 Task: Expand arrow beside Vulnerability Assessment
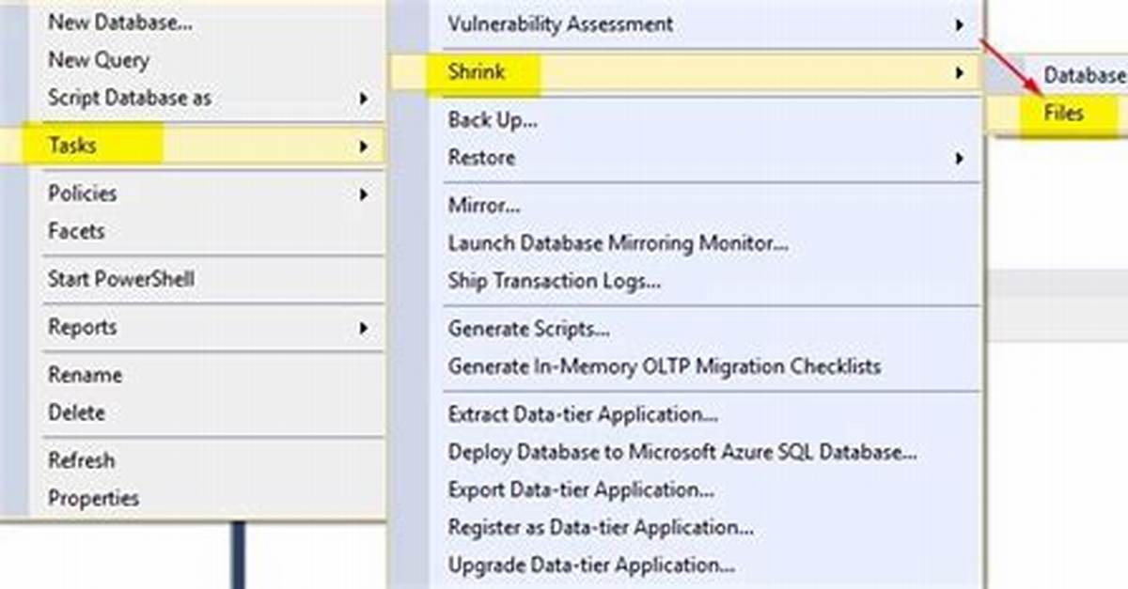959,24
